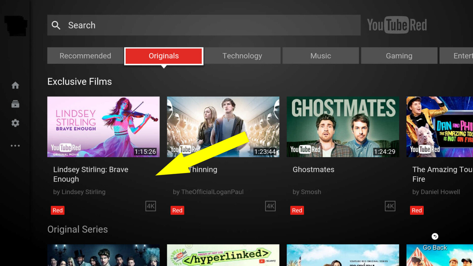Open the hyperlinked series thumbnail

click(223, 255)
